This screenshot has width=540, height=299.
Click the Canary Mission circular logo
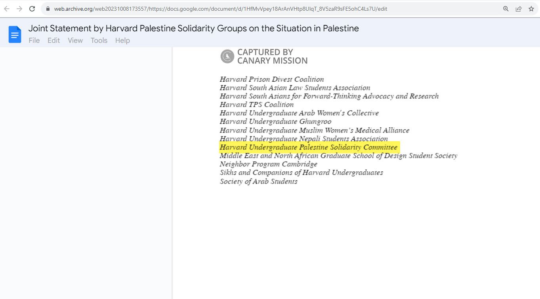(x=227, y=56)
